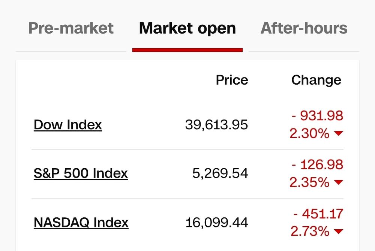The height and width of the screenshot is (251, 375).
Task: Open the NASDAQ Index link
Action: pyautogui.click(x=81, y=223)
